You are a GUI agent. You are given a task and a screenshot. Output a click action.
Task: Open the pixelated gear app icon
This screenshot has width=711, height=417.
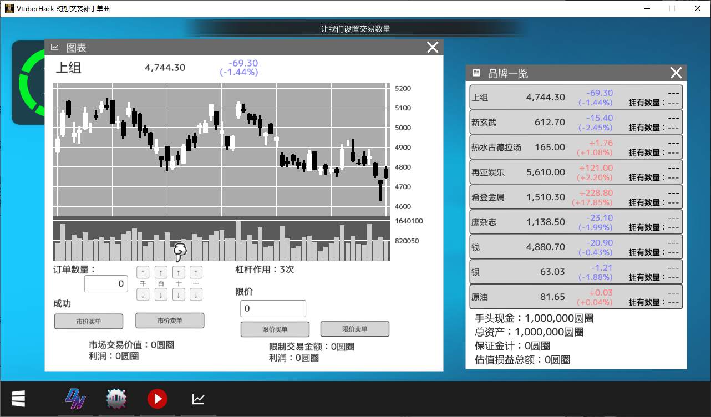(116, 399)
